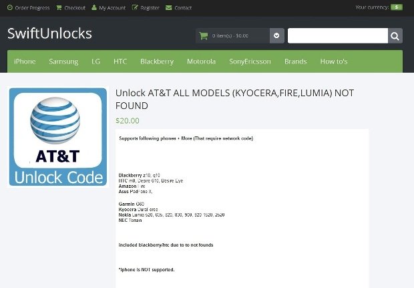Image resolution: width=414 pixels, height=288 pixels.
Task: Click the green shopping cart icon
Action: (204, 35)
